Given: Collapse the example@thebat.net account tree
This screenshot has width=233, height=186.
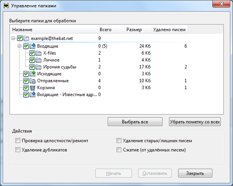Looking at the screenshot, I should coord(13,38).
